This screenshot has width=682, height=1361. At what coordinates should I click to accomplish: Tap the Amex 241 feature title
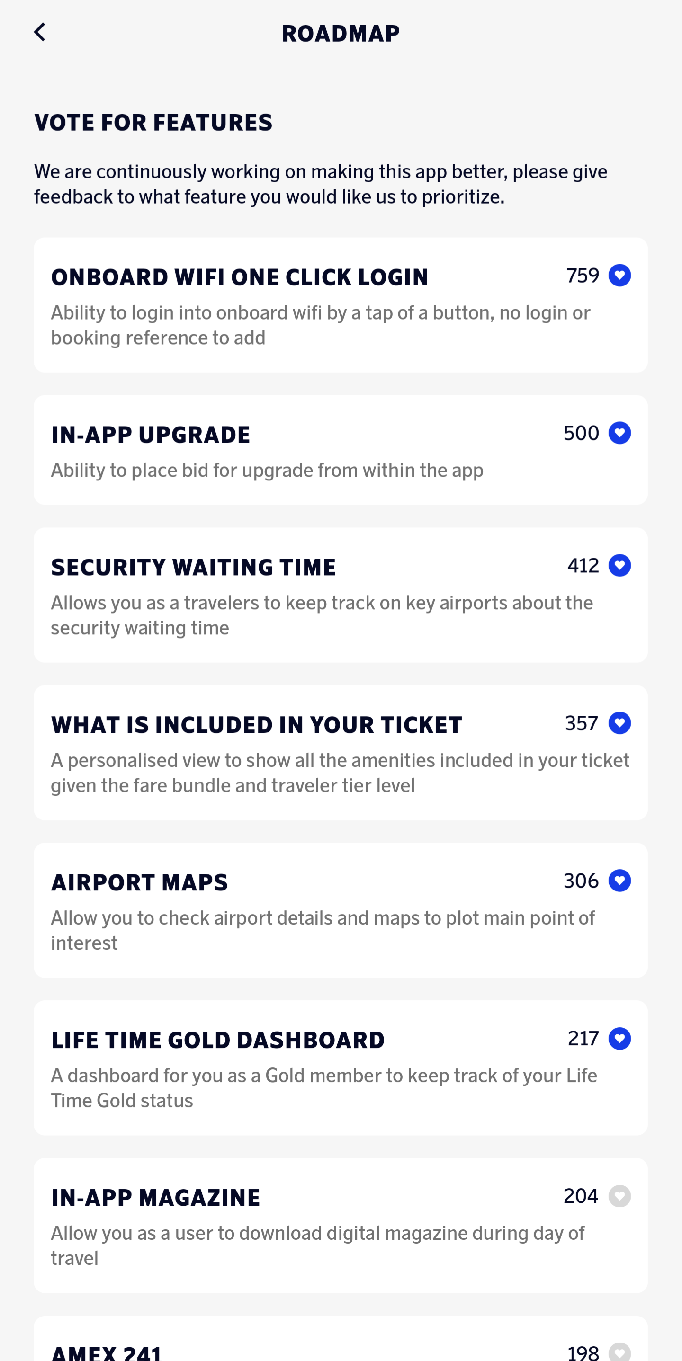tap(106, 1352)
